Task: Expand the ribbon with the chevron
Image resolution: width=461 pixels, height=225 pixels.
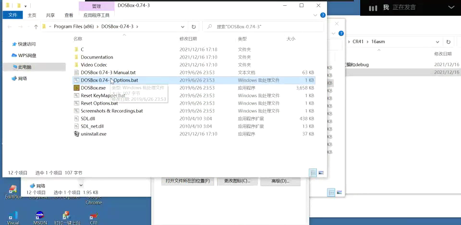Action: (x=315, y=15)
